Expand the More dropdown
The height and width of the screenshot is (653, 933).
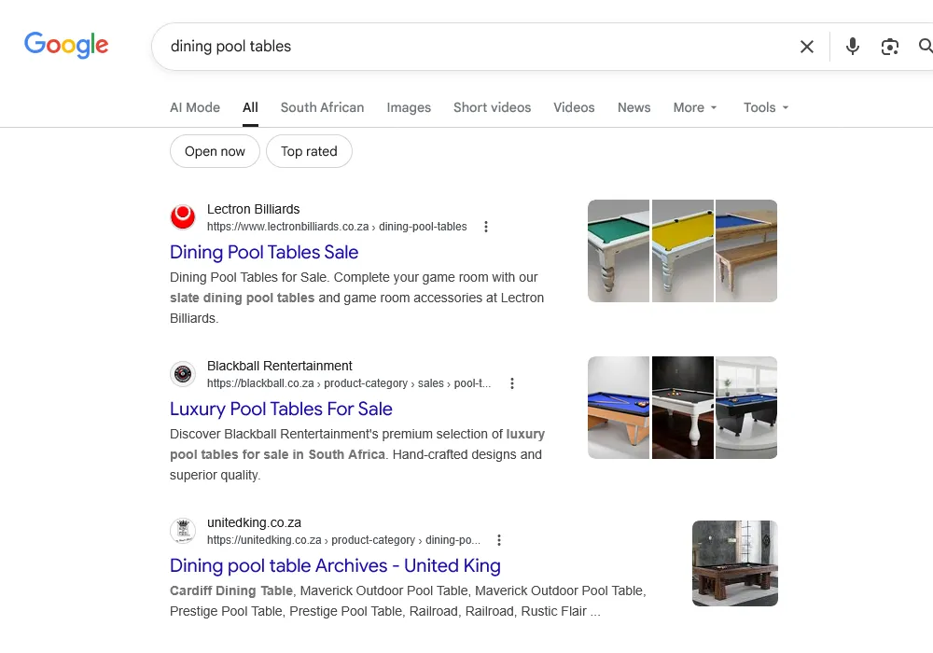(x=695, y=107)
